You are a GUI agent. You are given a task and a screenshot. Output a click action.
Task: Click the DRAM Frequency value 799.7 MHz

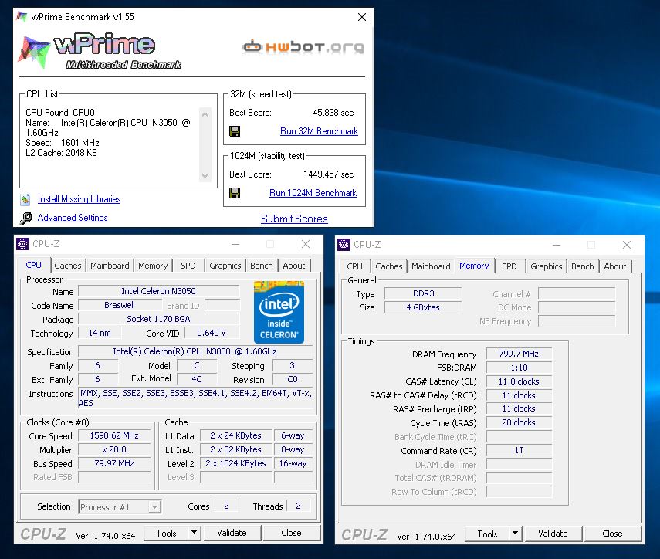pos(519,354)
